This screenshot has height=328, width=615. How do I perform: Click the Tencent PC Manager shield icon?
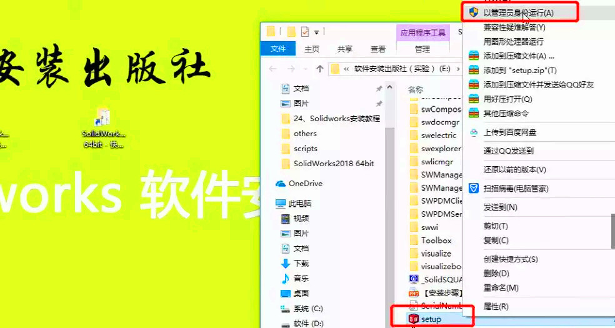tap(474, 188)
